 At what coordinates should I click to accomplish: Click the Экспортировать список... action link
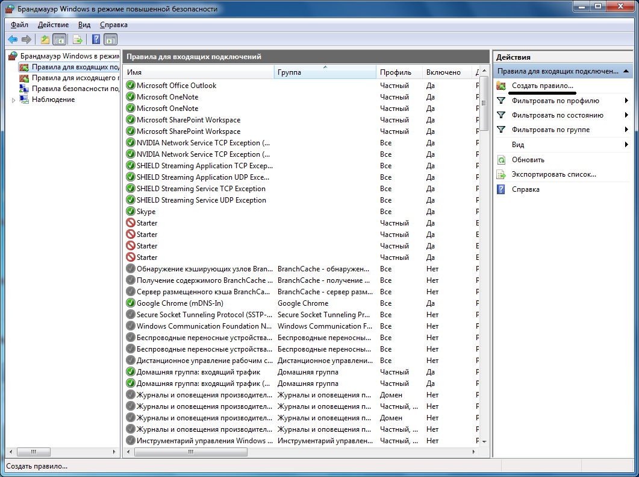(x=554, y=175)
